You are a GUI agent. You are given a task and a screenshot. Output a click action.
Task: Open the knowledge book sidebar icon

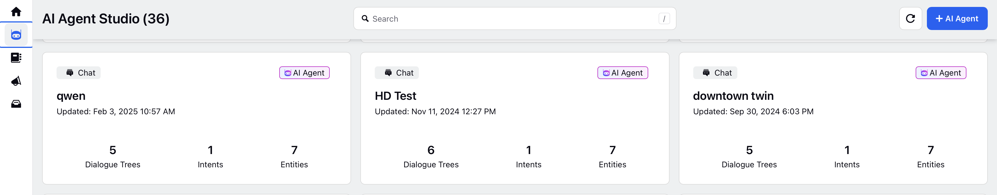pos(16,58)
